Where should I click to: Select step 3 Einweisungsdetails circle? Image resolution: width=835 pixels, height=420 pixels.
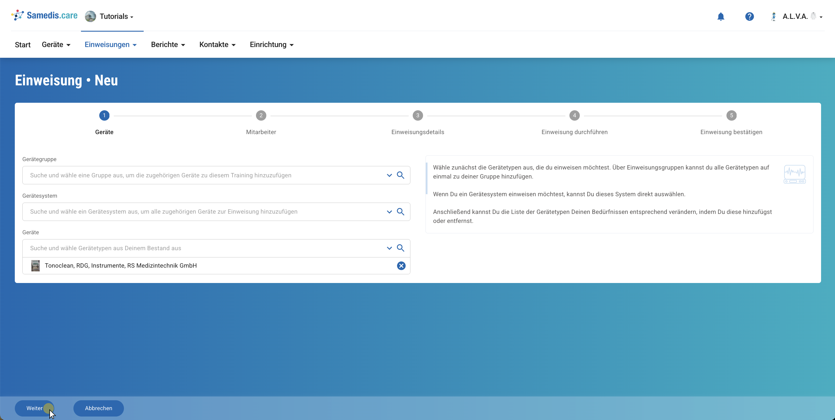(x=417, y=116)
